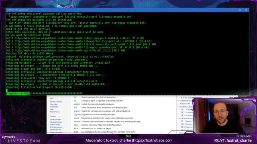Image resolution: width=257 pixels, height=144 pixels.
Task: Click the 'info' command link
Action: [75, 108]
